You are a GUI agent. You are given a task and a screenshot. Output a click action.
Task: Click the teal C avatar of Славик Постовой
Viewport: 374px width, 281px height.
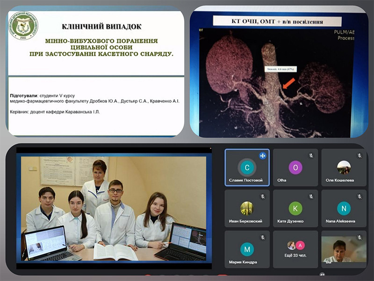click(246, 168)
